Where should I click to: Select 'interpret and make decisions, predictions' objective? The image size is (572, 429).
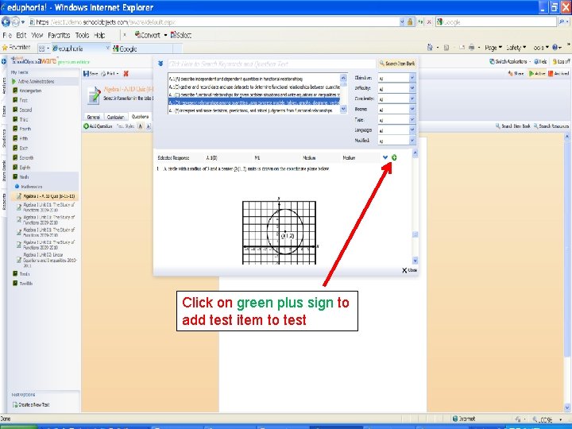254,110
